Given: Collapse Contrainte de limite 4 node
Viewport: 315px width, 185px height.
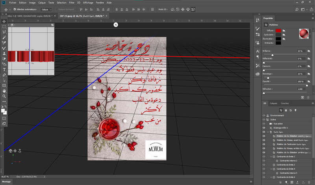Looking at the screenshot, I should tap(271, 169).
